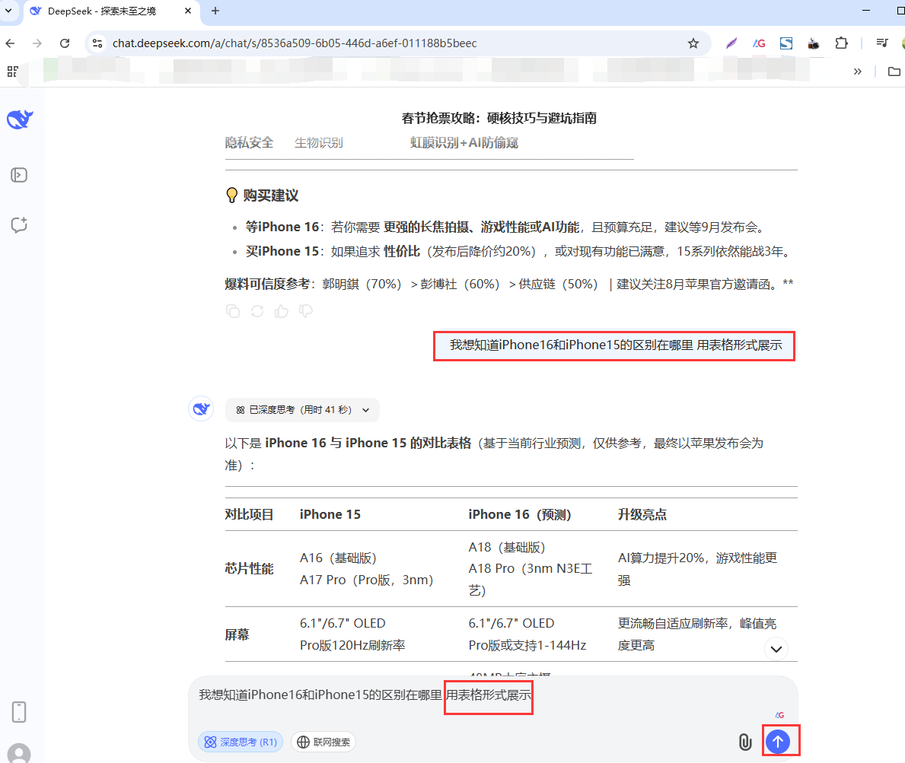Viewport: 905px width, 763px height.
Task: Open the purple feather extension icon
Action: click(x=731, y=43)
